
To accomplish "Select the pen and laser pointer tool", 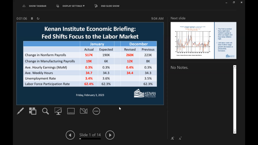I will click(x=20, y=111).
